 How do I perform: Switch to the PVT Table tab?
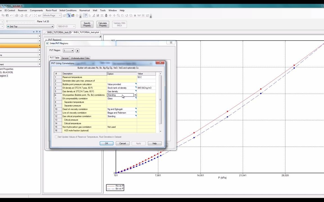55,58
